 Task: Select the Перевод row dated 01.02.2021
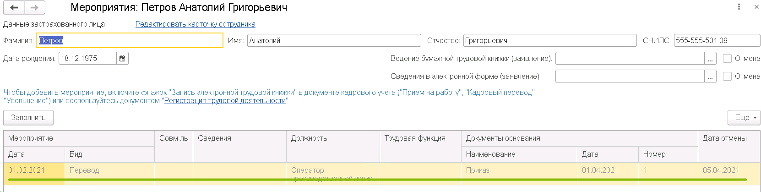point(84,170)
